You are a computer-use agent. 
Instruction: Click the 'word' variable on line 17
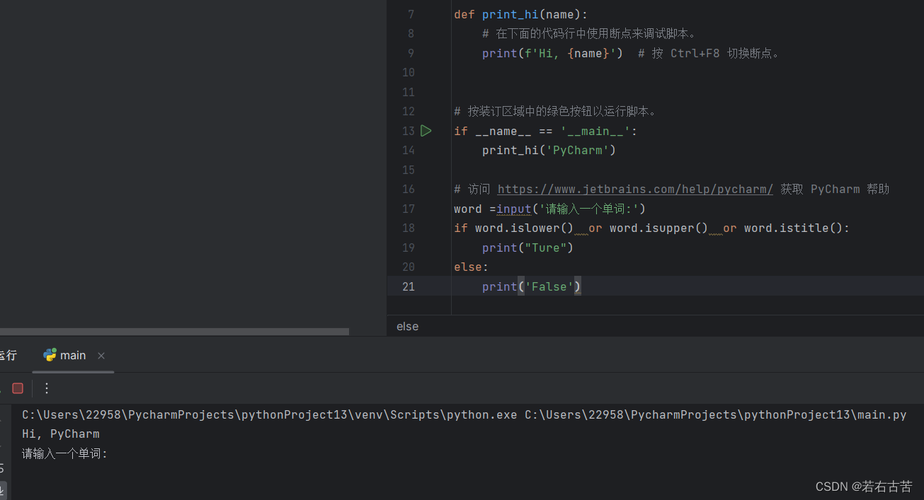tap(468, 209)
